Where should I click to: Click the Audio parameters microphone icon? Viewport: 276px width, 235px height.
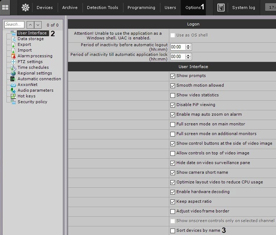tap(13, 90)
